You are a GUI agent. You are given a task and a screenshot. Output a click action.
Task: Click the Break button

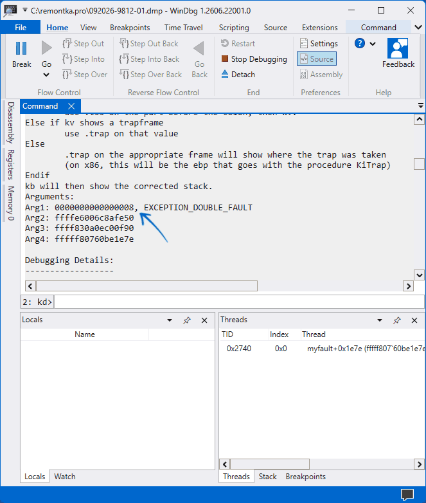[x=21, y=54]
